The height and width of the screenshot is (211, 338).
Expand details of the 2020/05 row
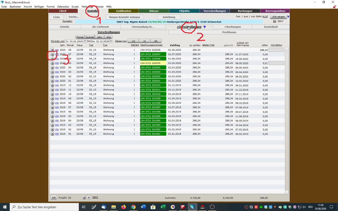pyautogui.click(x=52, y=63)
